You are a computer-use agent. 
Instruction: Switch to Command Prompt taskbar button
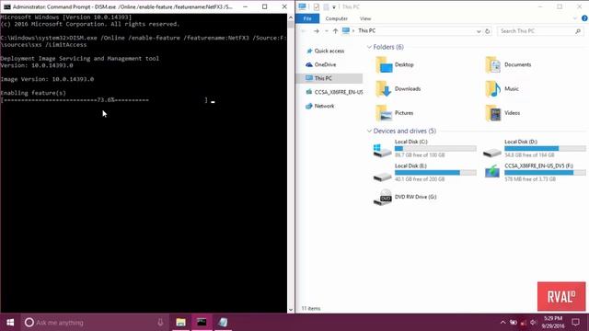(202, 323)
